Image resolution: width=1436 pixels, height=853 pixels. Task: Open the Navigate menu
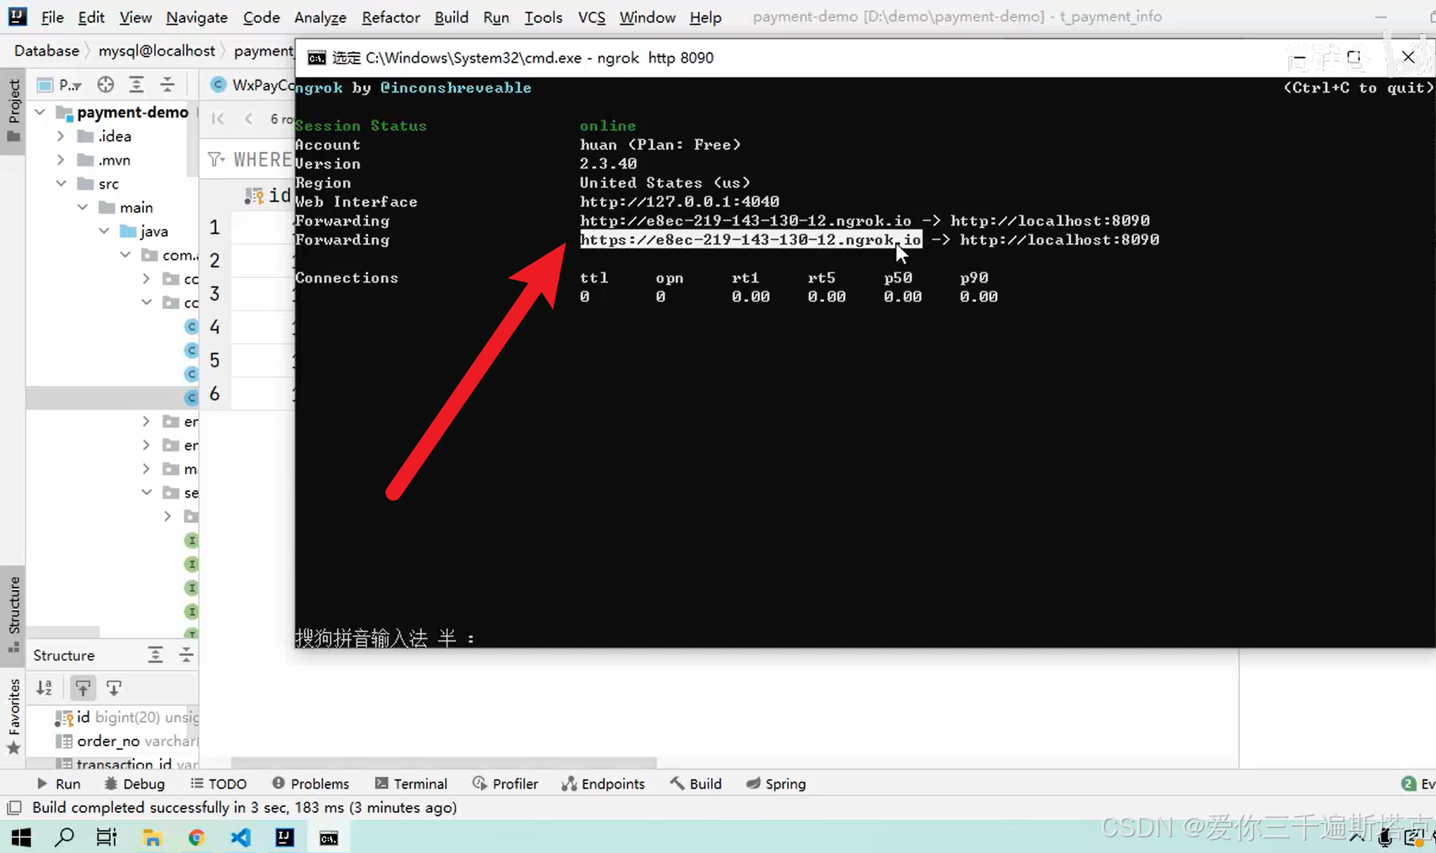coord(196,17)
